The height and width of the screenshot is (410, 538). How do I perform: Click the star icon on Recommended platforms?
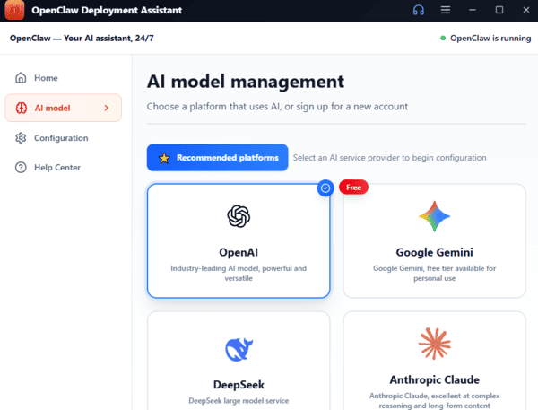click(164, 158)
